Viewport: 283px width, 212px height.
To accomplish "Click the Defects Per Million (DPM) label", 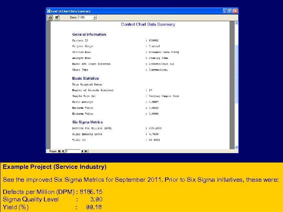I will pos(92,128).
